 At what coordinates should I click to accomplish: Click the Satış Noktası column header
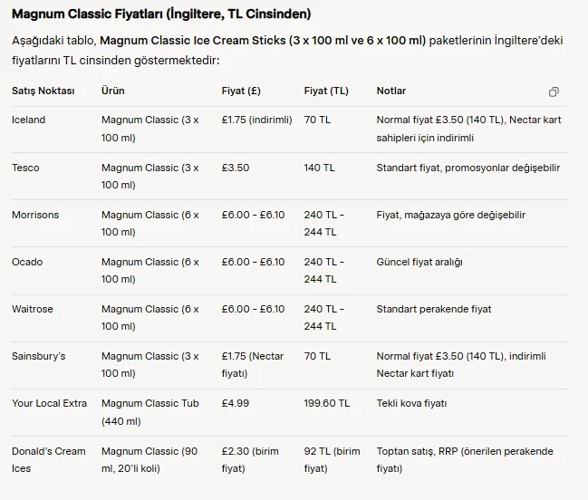(x=43, y=91)
